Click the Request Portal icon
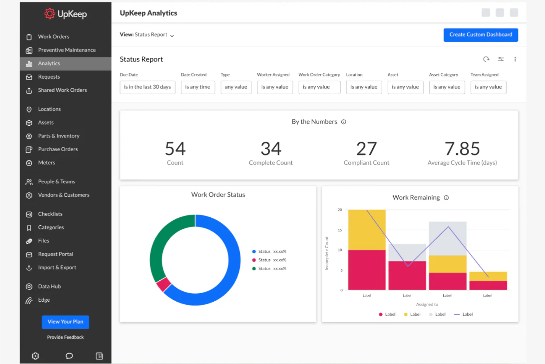Viewport: 545px width, 364px height. tap(29, 254)
